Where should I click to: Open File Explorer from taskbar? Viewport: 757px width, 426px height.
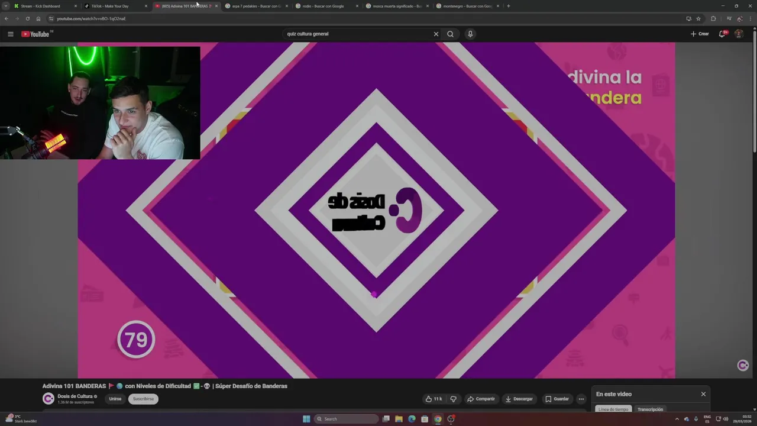pos(399,419)
